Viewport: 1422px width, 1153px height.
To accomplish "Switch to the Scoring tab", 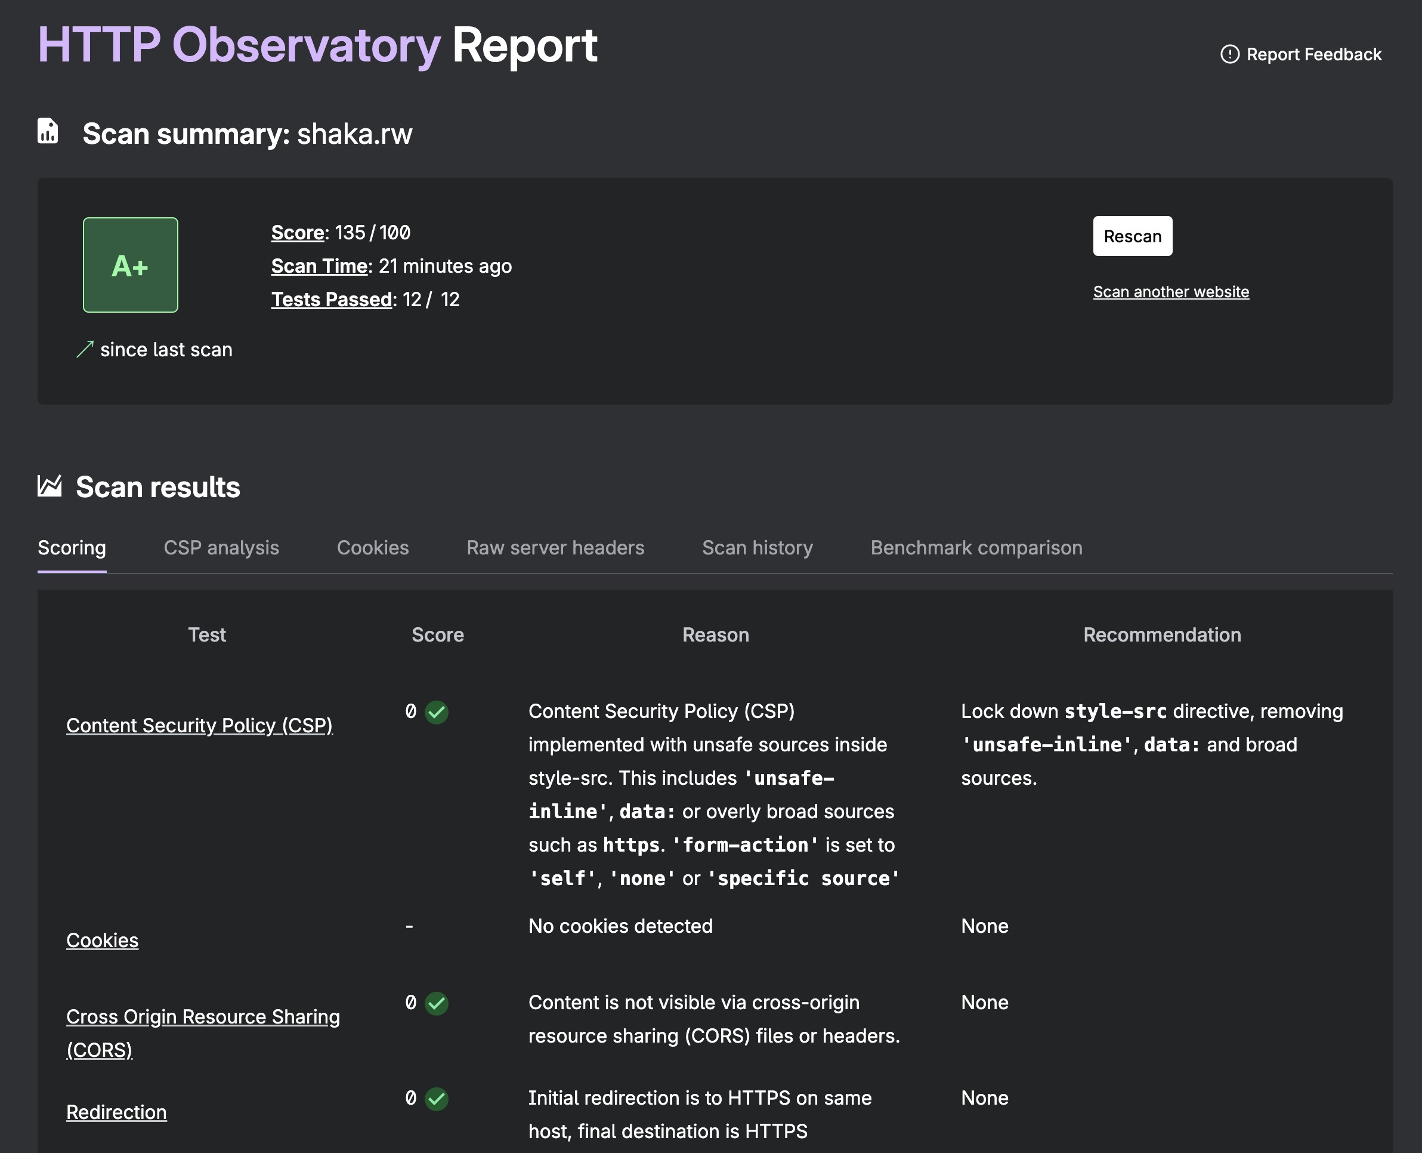I will click(72, 547).
